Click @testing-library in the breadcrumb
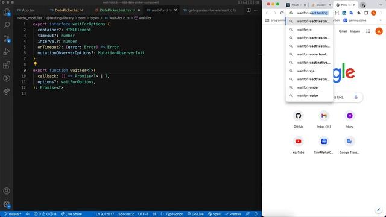Viewport: 386px width, 217px height. click(60, 18)
